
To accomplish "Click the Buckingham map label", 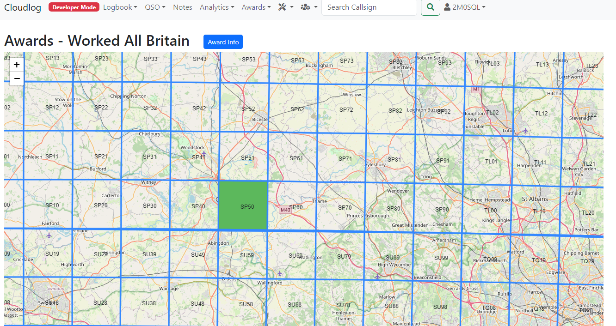I will tap(320, 66).
